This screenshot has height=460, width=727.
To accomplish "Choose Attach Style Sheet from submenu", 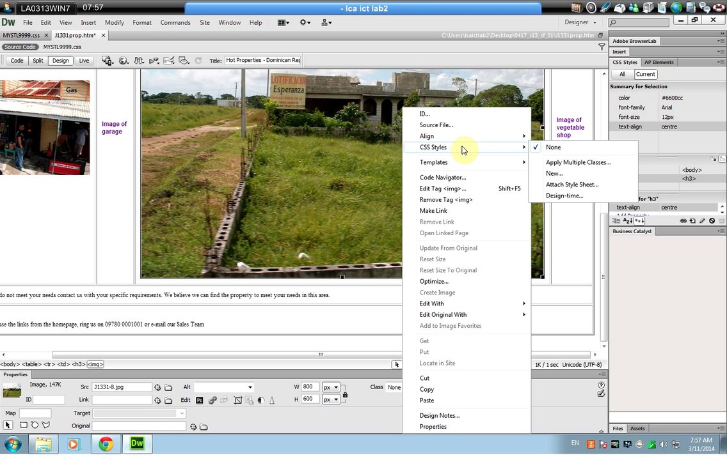I will [x=571, y=185].
